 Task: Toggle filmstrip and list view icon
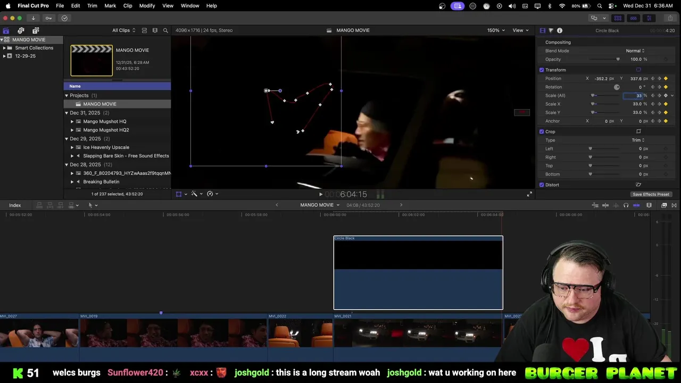coord(144,30)
